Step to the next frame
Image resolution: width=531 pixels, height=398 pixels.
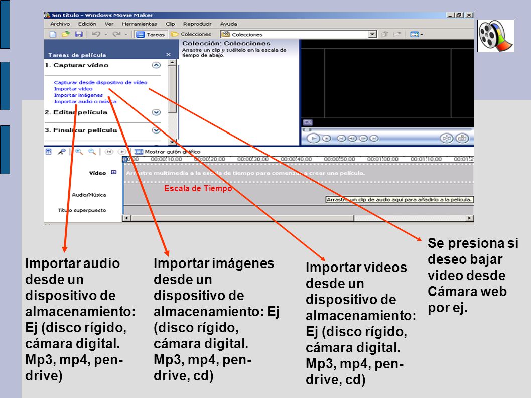(x=363, y=138)
